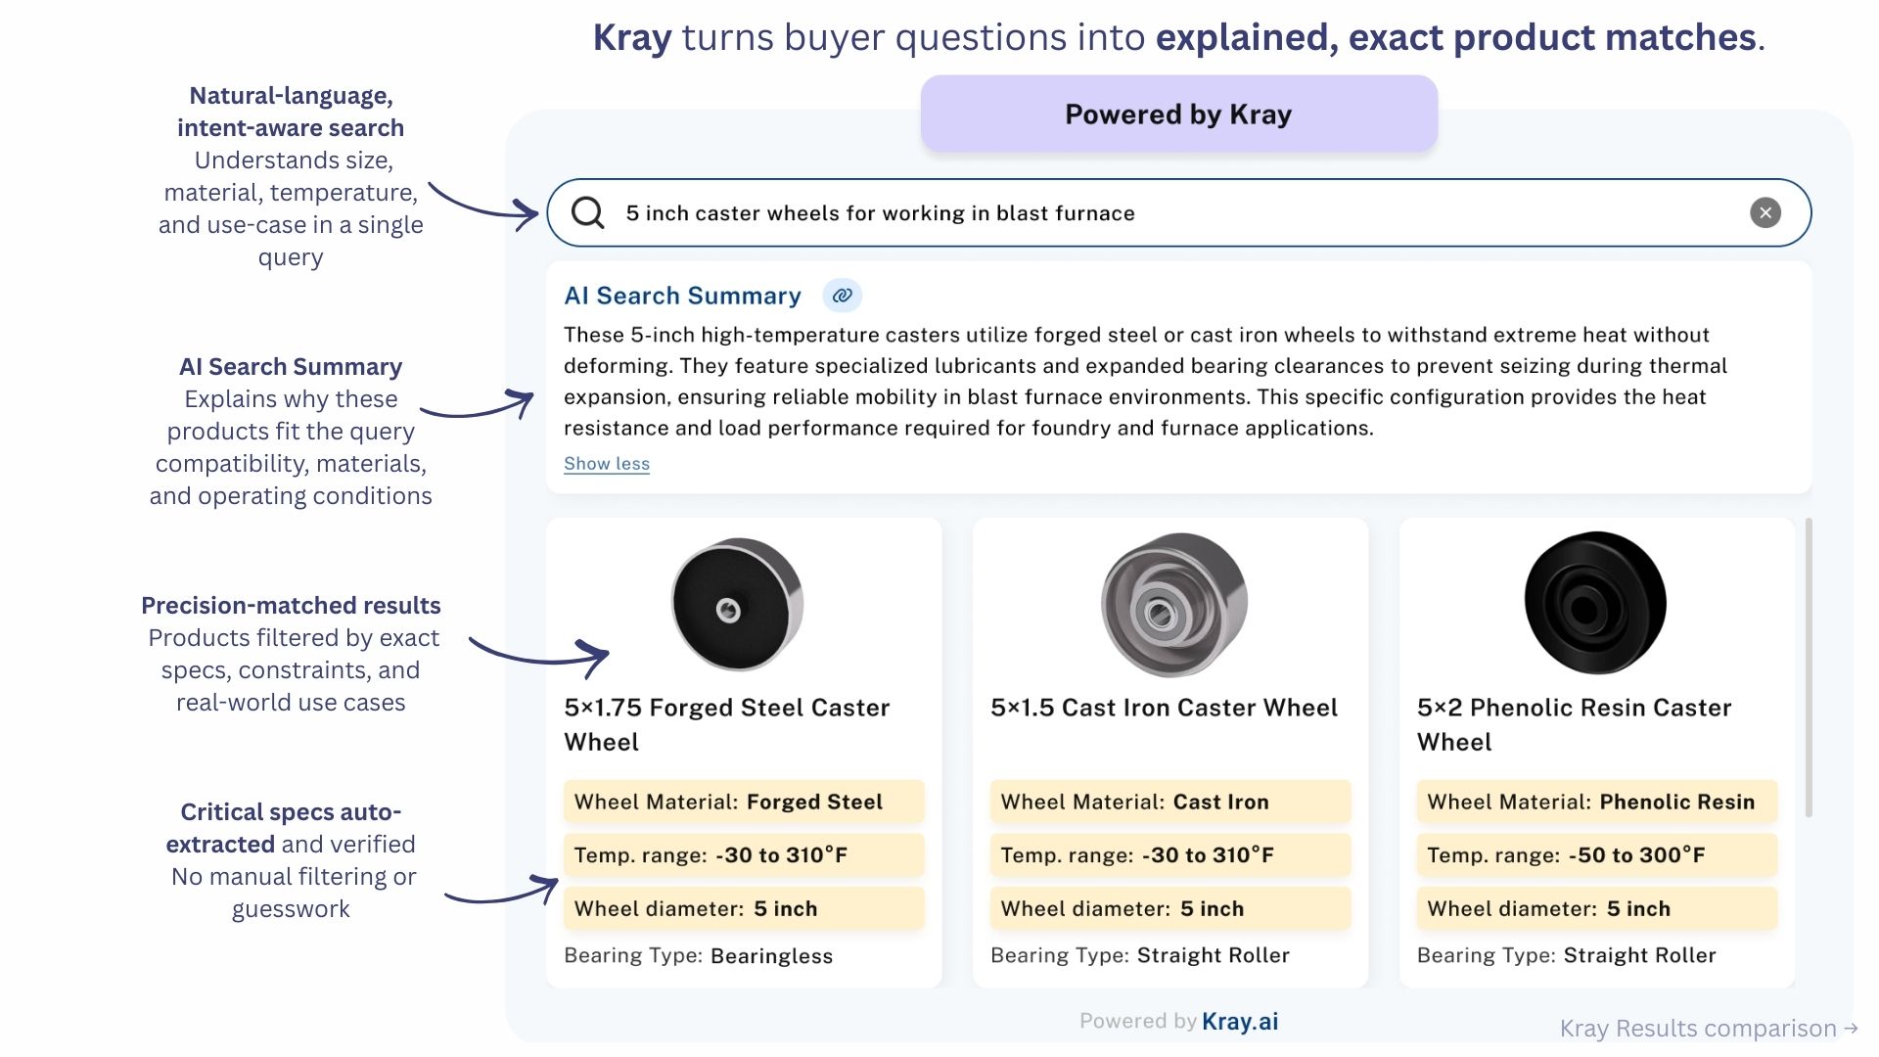Viewport: 1879px width, 1057px height.
Task: Click the search input field
Action: [x=1077, y=212]
